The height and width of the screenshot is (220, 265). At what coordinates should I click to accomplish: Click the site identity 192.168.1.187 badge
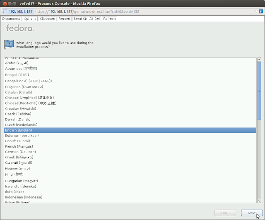pos(18,12)
